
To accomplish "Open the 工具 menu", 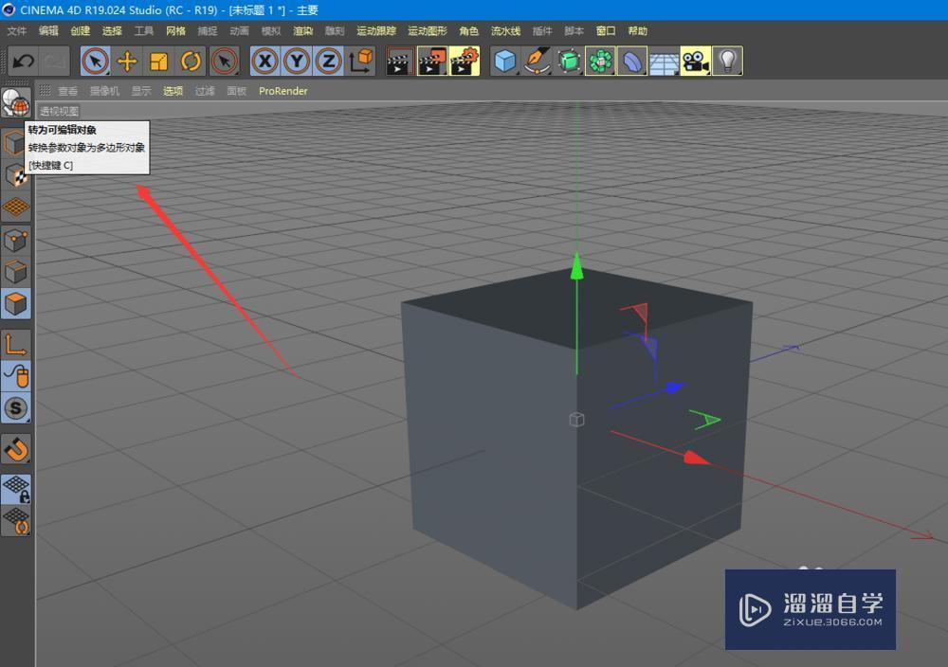I will coord(144,31).
